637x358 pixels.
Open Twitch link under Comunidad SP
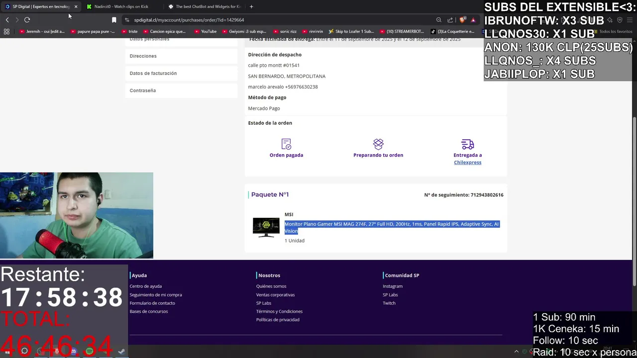[389, 303]
